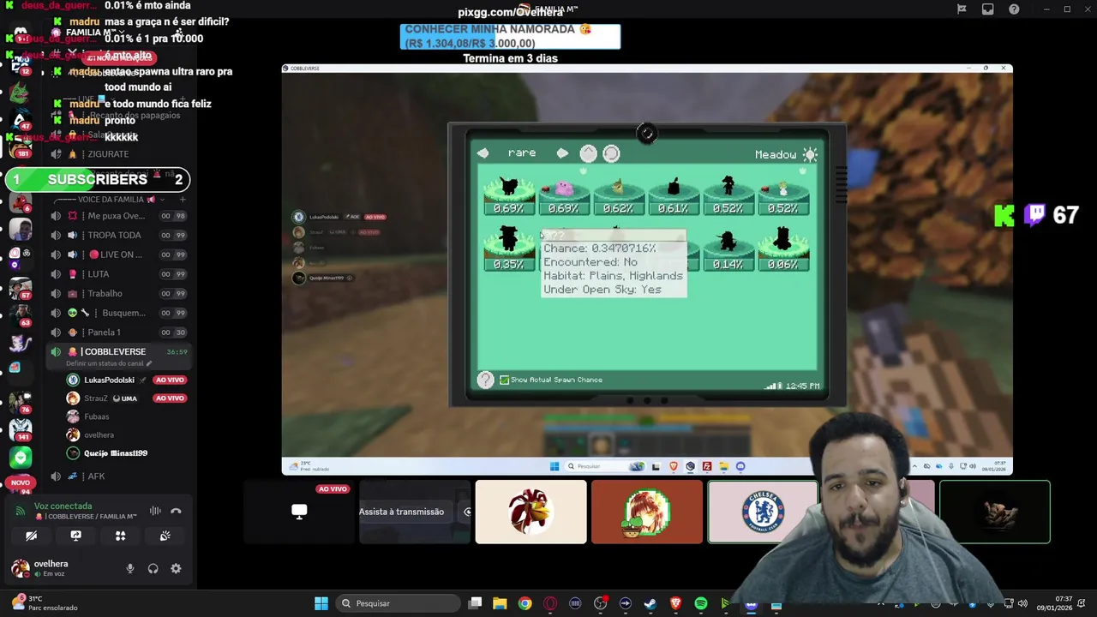Click the Meadow sun weather icon

[810, 154]
